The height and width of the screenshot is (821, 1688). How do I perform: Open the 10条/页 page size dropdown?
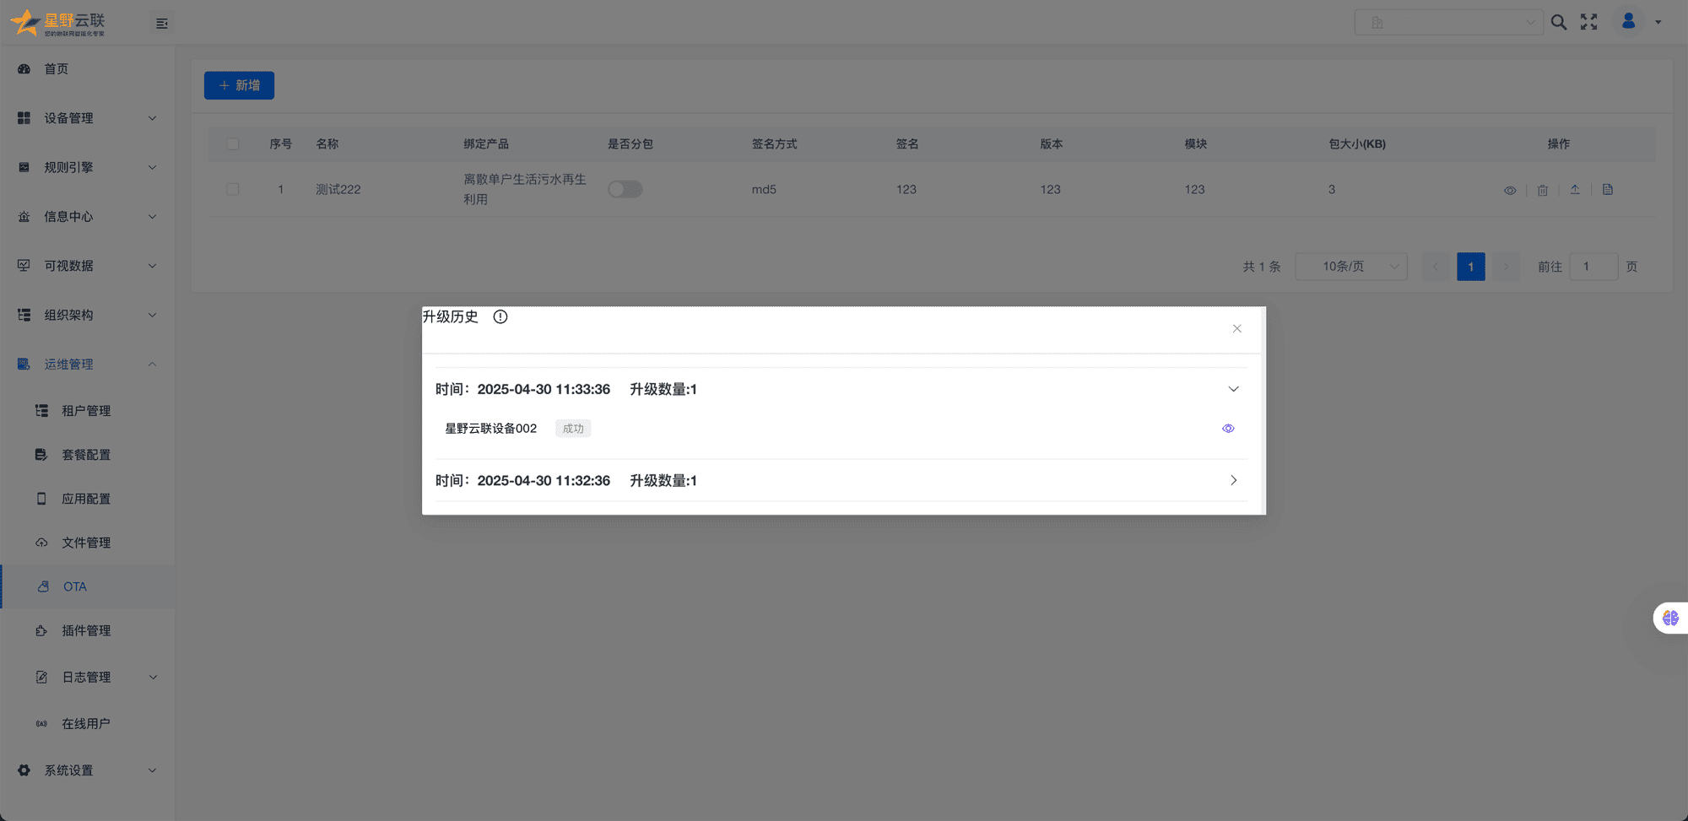(x=1351, y=267)
